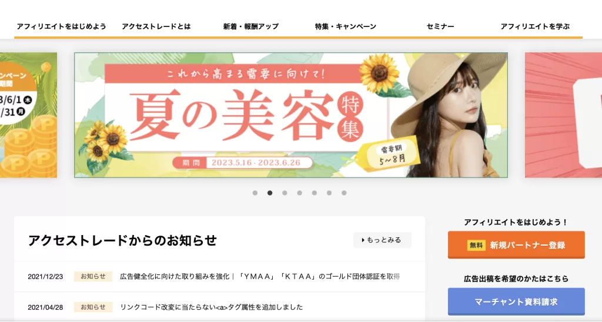The width and height of the screenshot is (602, 322).
Task: Click 新規パートナー登録 orange button
Action: [x=516, y=245]
